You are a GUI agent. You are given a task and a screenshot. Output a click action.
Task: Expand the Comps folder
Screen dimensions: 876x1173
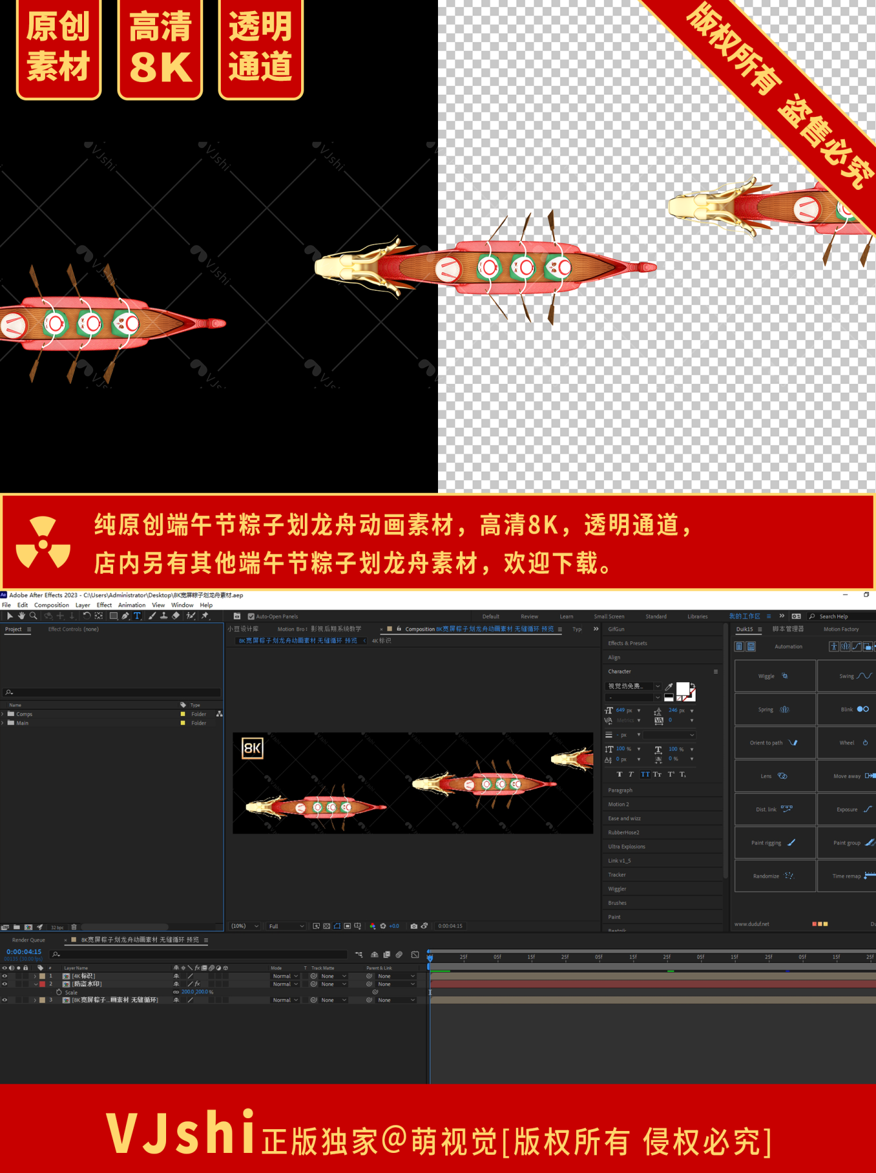coord(2,714)
